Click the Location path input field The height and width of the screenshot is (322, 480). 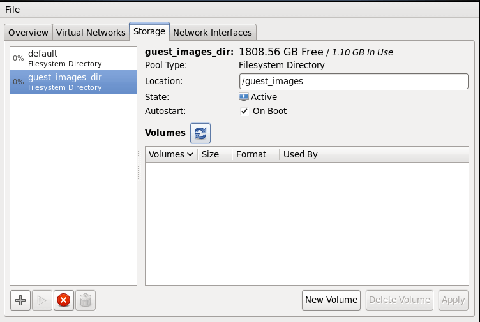click(353, 81)
